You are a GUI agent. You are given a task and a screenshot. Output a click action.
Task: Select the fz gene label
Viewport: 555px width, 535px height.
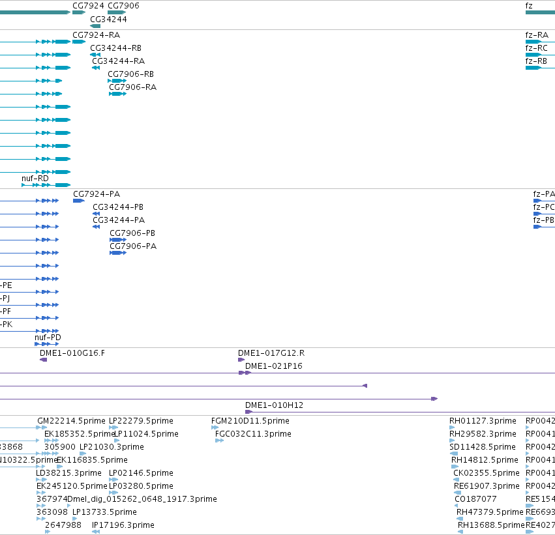pyautogui.click(x=529, y=6)
